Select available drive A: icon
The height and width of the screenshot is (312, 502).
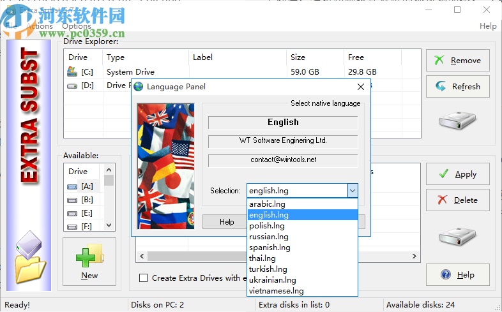click(x=72, y=186)
